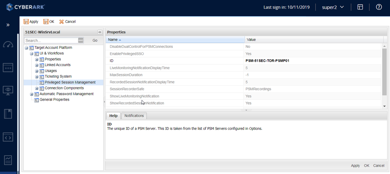Click the left panel collapse splitter handle
390x174 pixels.
click(104, 101)
